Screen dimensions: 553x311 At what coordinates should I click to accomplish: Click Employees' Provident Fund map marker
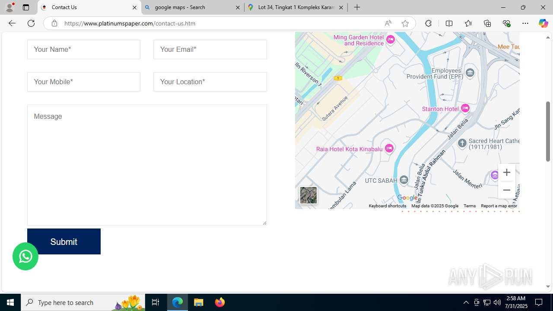[470, 72]
